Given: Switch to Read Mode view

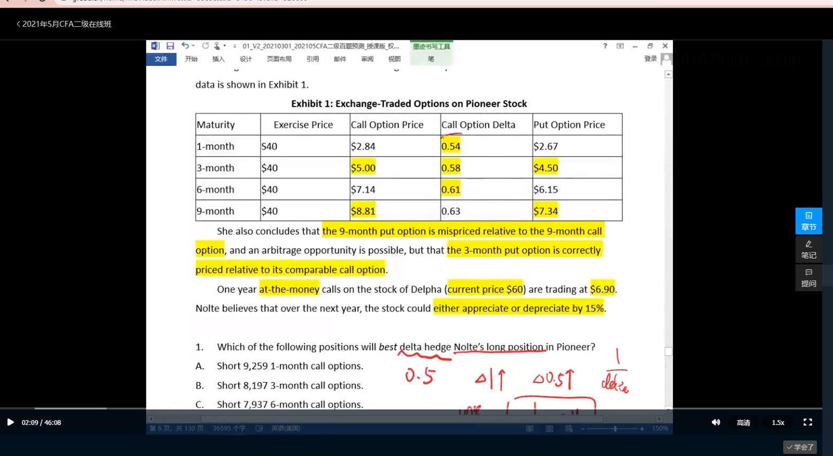Looking at the screenshot, I should [x=530, y=428].
